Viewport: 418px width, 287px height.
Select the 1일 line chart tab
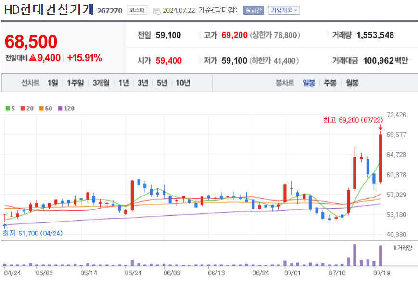[53, 83]
